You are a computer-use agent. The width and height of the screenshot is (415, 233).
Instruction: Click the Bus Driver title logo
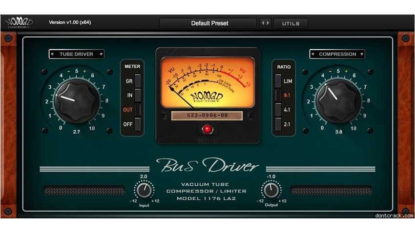pyautogui.click(x=207, y=166)
